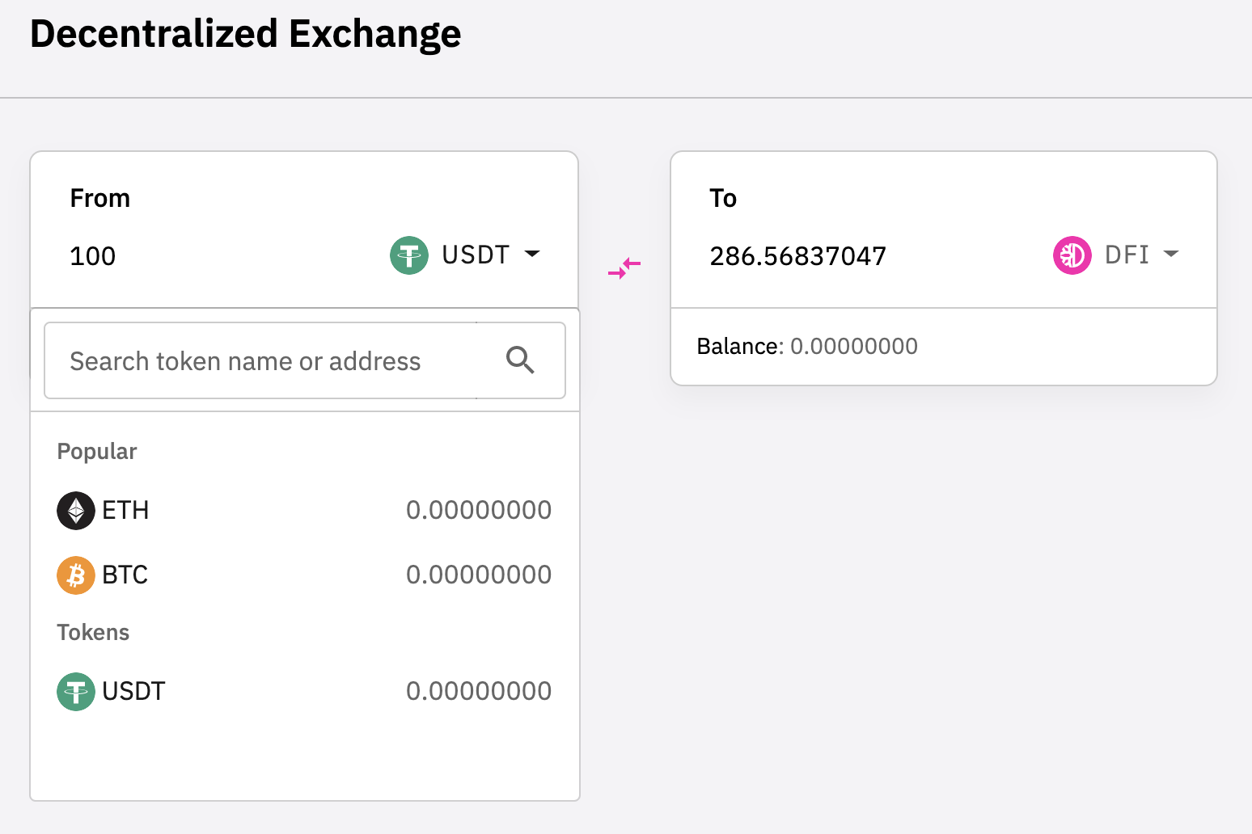The width and height of the screenshot is (1252, 834).
Task: Click the To amount 286.56837047
Action: pyautogui.click(x=797, y=256)
